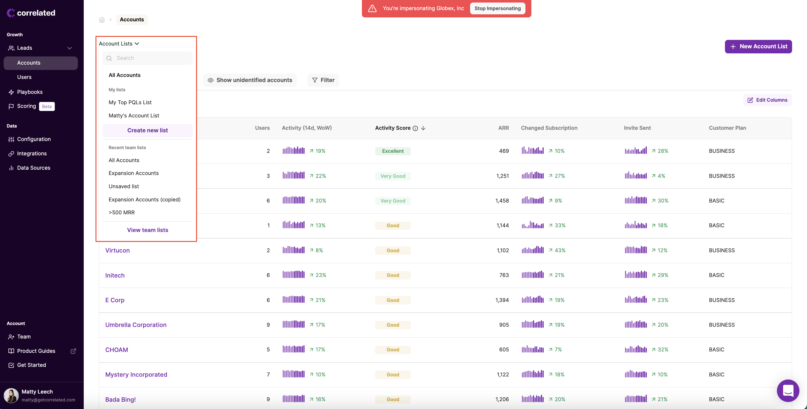Open Data Sources in the sidebar
The width and height of the screenshot is (807, 409).
click(33, 168)
